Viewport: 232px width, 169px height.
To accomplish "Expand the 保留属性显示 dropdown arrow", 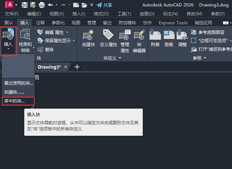I will [74, 41].
